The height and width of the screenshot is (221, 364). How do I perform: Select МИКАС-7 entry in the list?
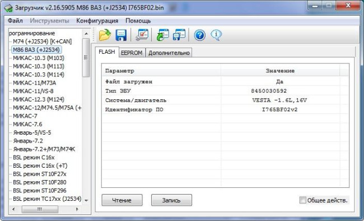coord(25,116)
